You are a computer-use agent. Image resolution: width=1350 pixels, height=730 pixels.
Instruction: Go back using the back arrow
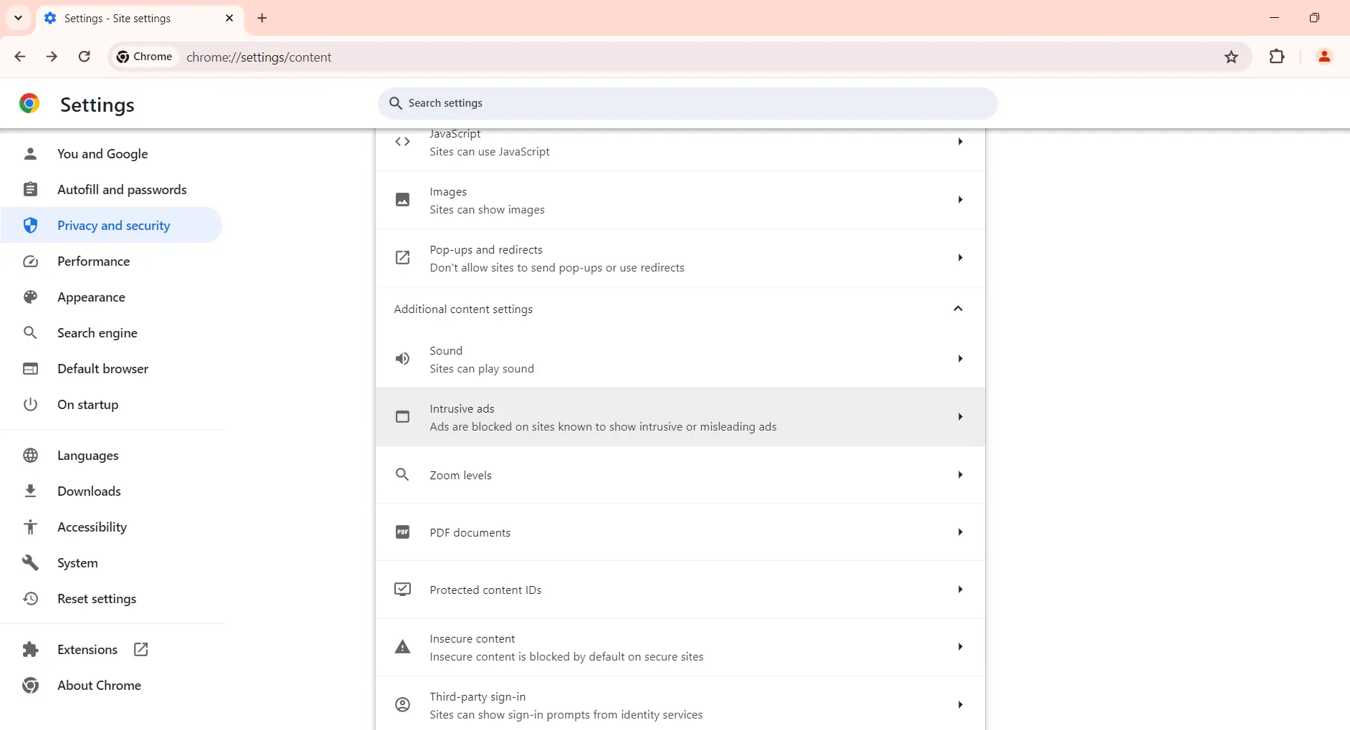tap(20, 57)
